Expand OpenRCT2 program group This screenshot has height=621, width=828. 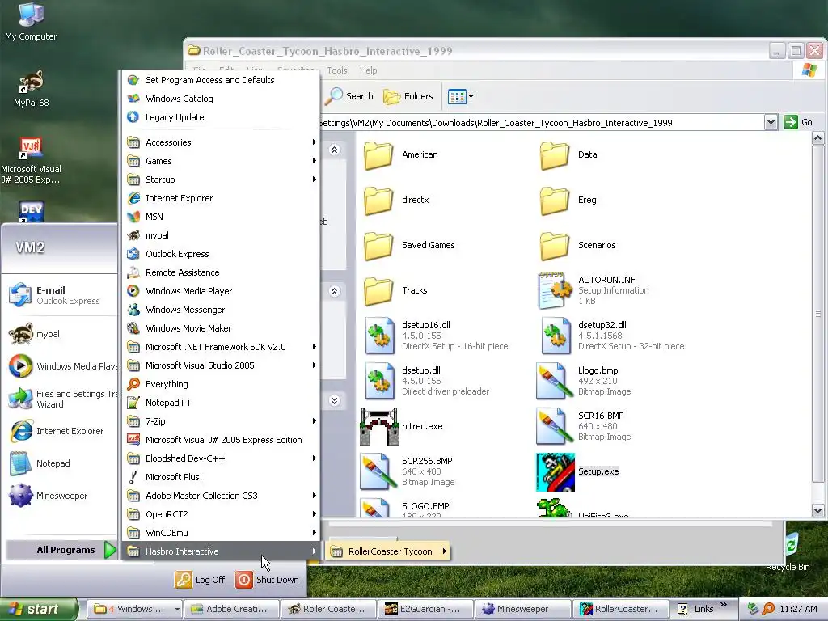click(221, 513)
